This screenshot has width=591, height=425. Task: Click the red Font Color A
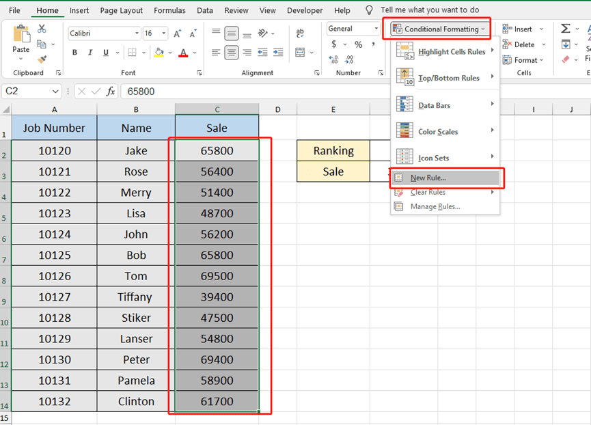tap(183, 53)
